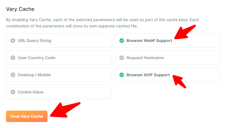This screenshot has height=128, width=229.
Task: Select the Browser WebP Support label text
Action: [149, 41]
